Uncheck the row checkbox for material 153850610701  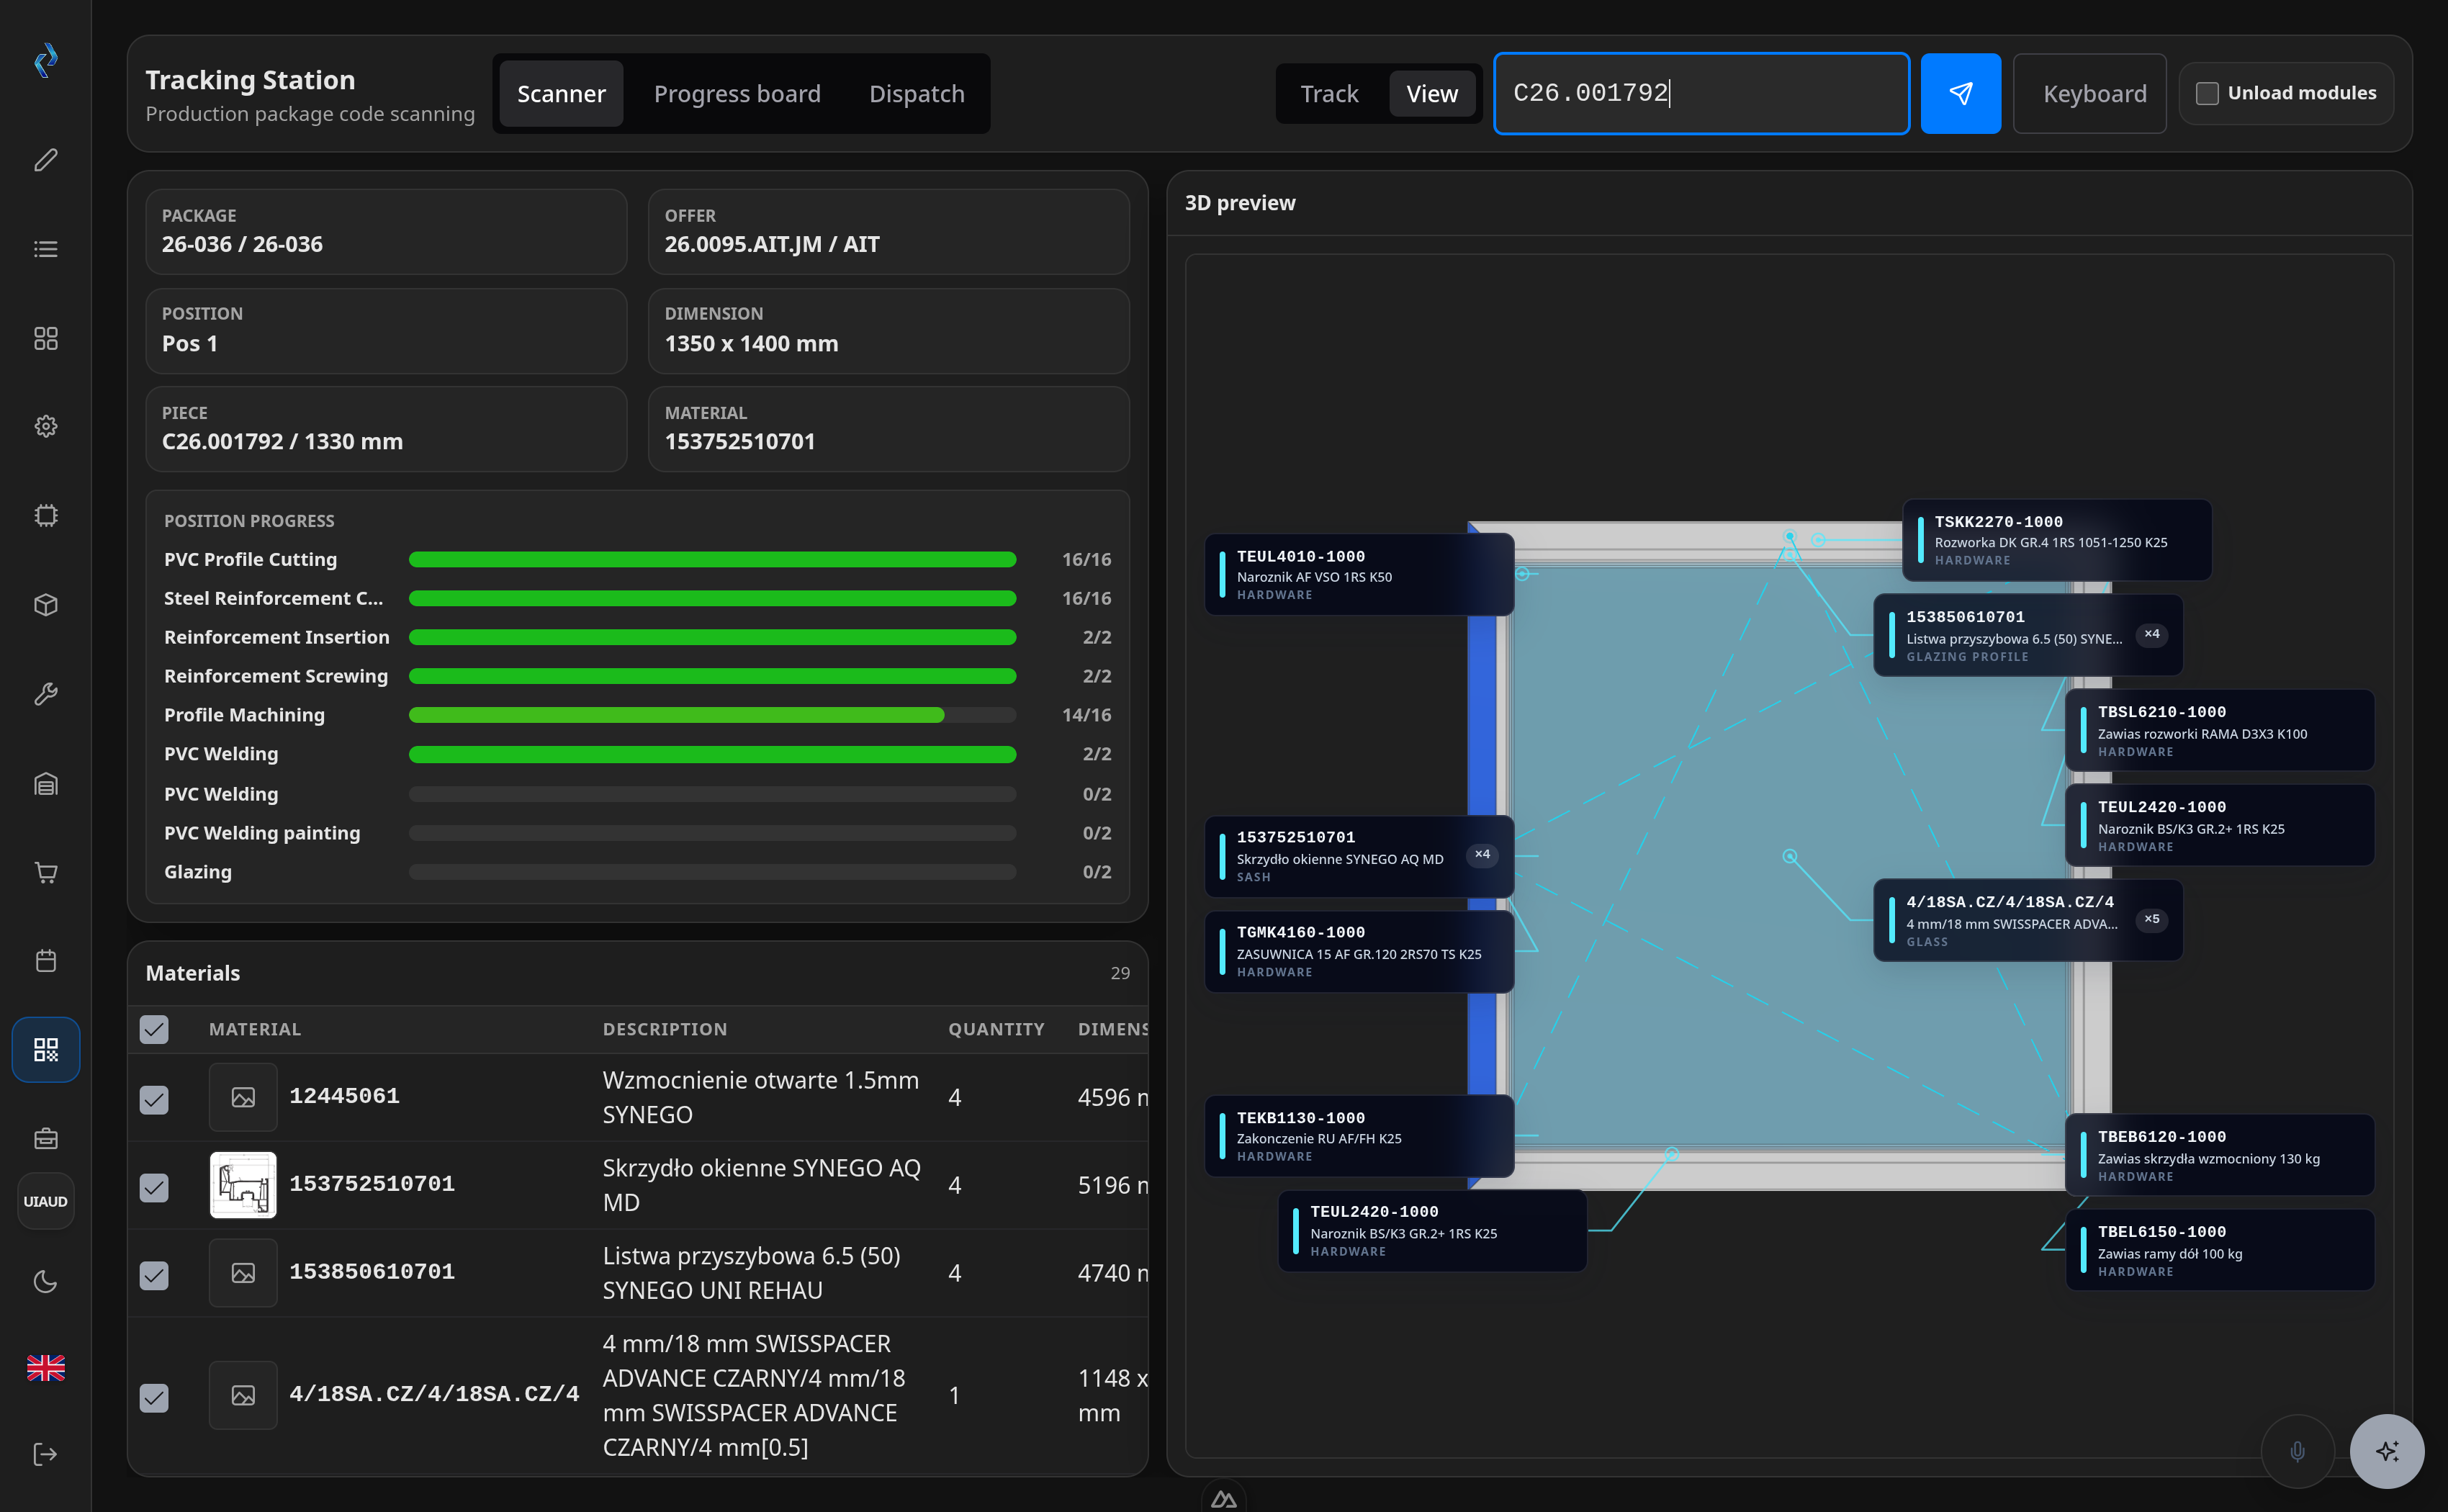tap(154, 1276)
